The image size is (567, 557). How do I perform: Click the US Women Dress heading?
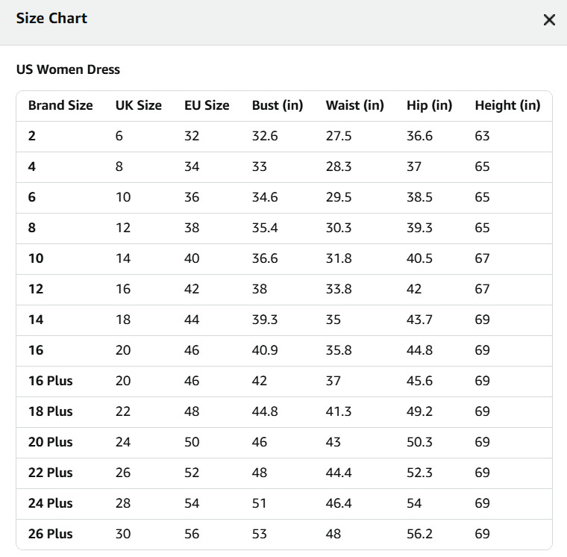[x=68, y=69]
